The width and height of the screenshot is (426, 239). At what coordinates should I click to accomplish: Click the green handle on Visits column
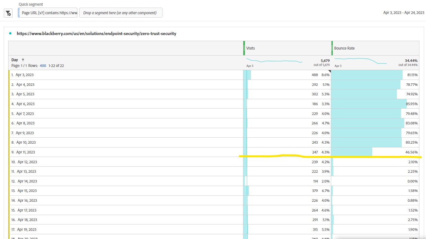244,48
